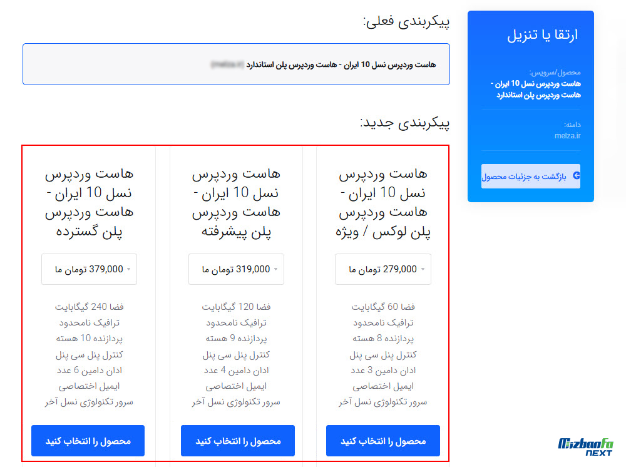
Task: Click پردازنده 8 هسته feature text
Action: click(383, 339)
